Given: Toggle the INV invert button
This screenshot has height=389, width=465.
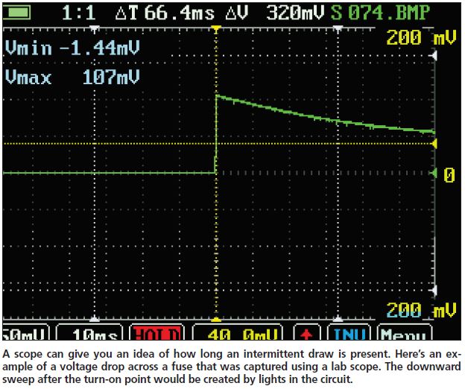Looking at the screenshot, I should pos(349,332).
